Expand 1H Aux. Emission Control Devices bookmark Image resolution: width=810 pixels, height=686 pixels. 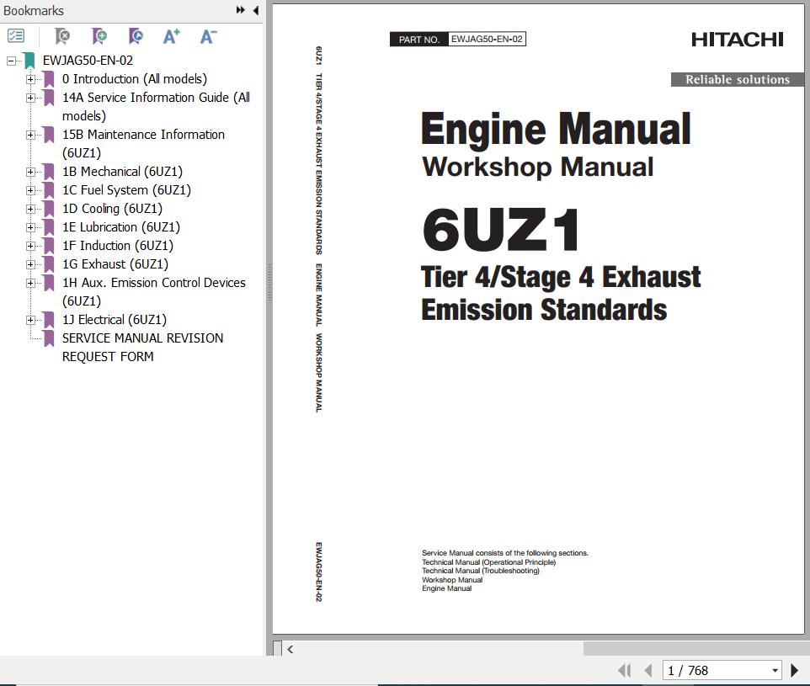(30, 283)
